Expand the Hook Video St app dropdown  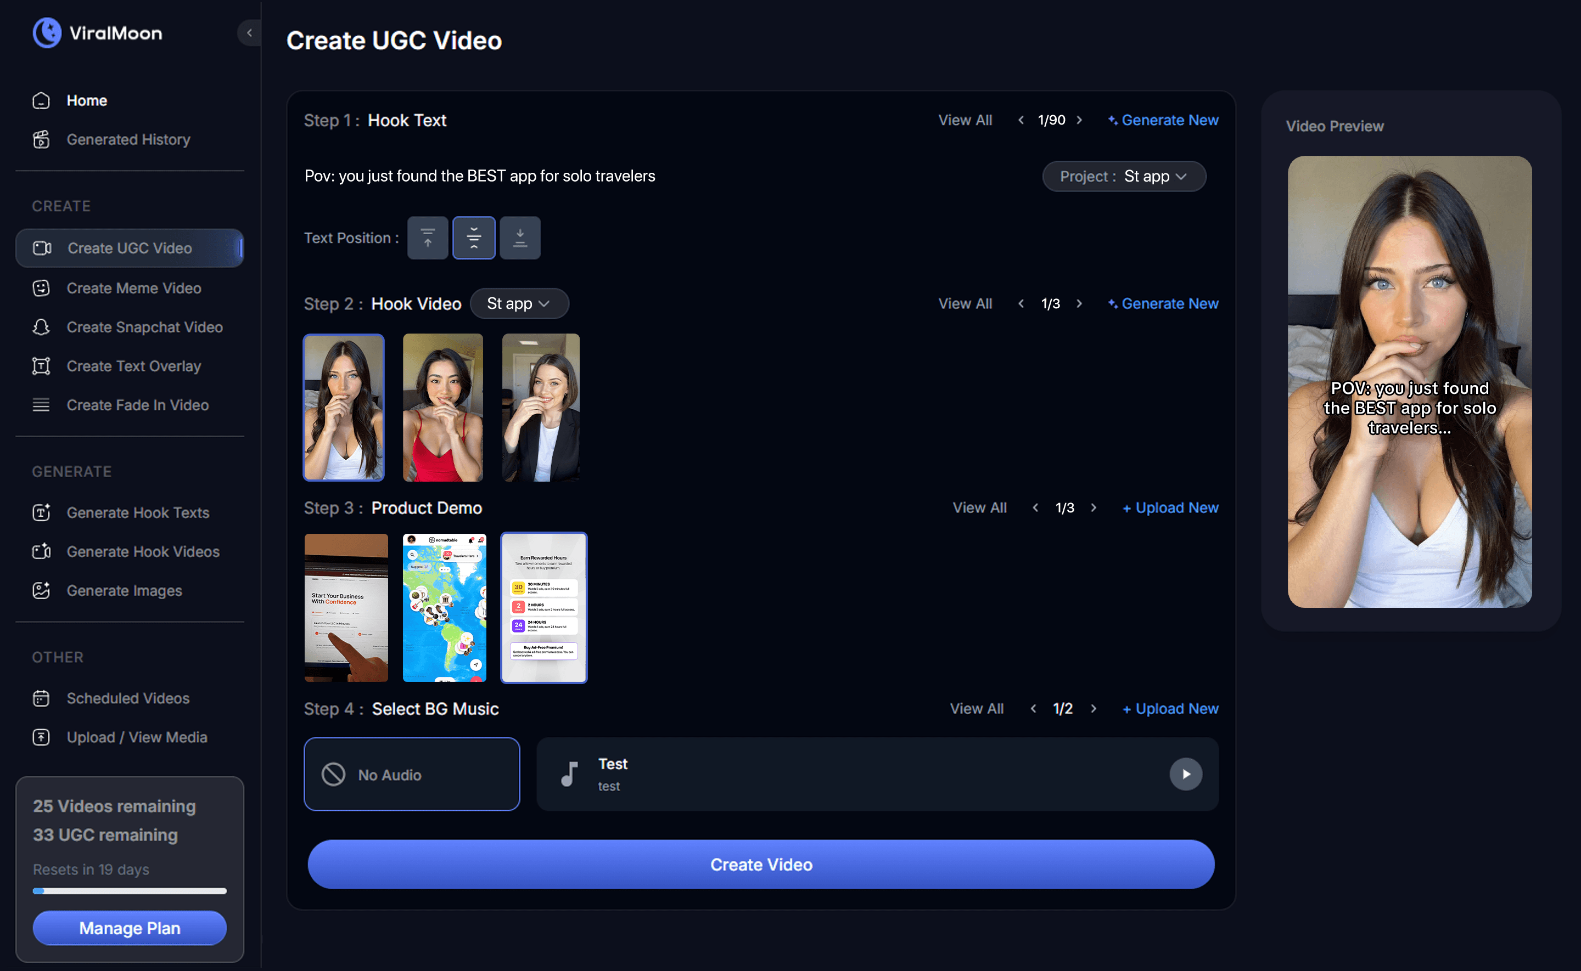click(519, 303)
